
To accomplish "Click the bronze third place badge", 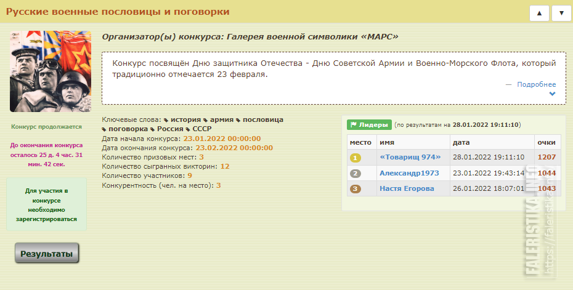I will (x=356, y=189).
